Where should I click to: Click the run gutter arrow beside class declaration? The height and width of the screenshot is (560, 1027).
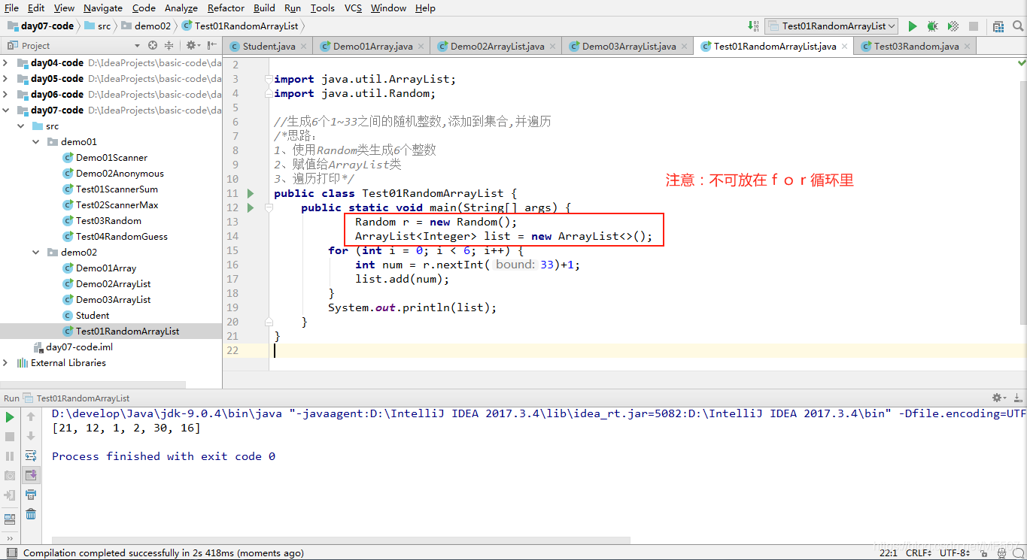[251, 193]
